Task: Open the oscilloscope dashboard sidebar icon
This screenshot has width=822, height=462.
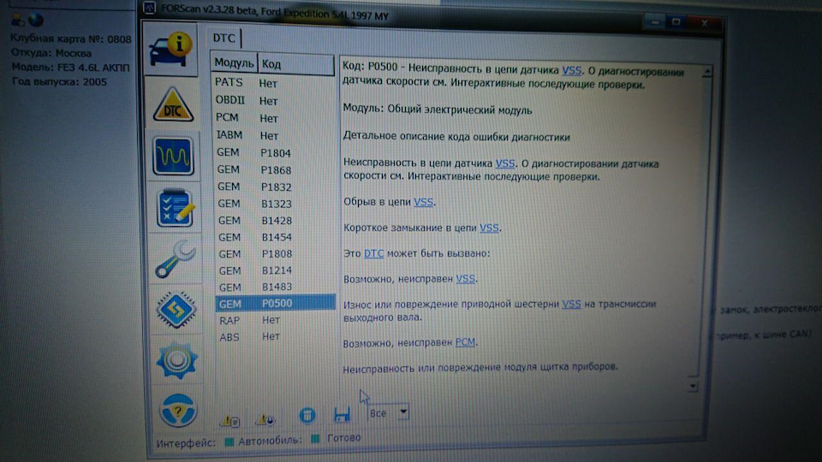Action: [174, 156]
